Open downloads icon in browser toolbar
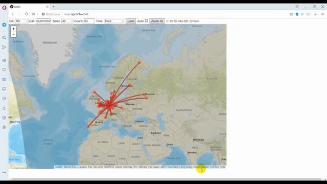The width and height of the screenshot is (327, 184). [316, 14]
